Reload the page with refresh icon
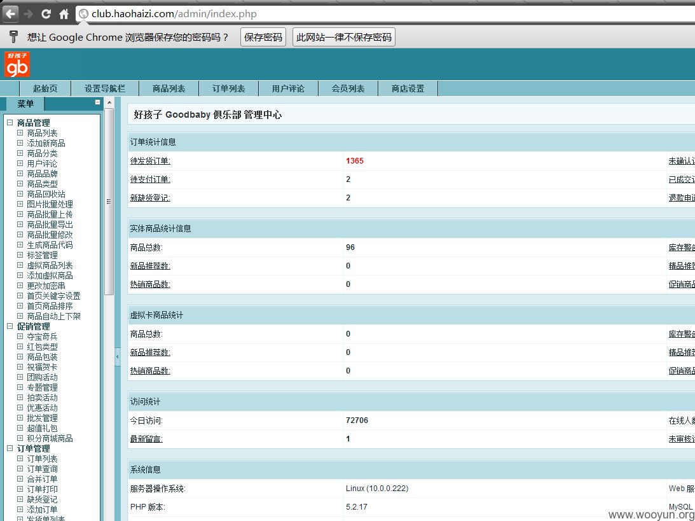 click(46, 14)
